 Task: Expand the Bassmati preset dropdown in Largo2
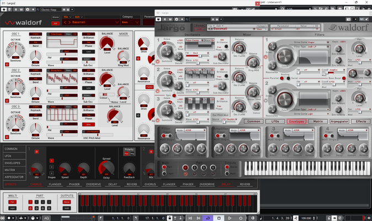117,22
